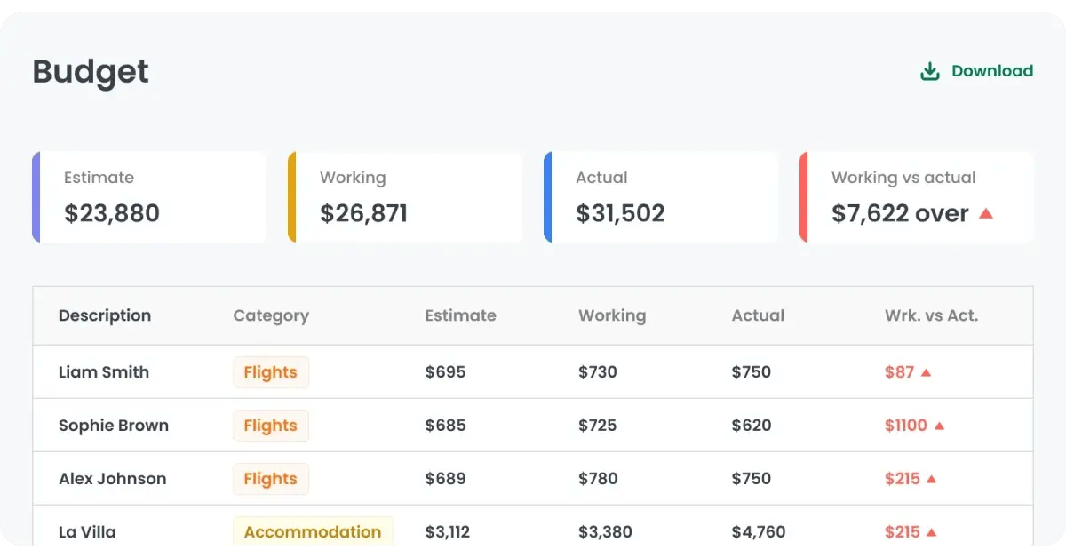Click the Accommodation tag for La Villa
The width and height of the screenshot is (1066, 558).
coord(313,532)
